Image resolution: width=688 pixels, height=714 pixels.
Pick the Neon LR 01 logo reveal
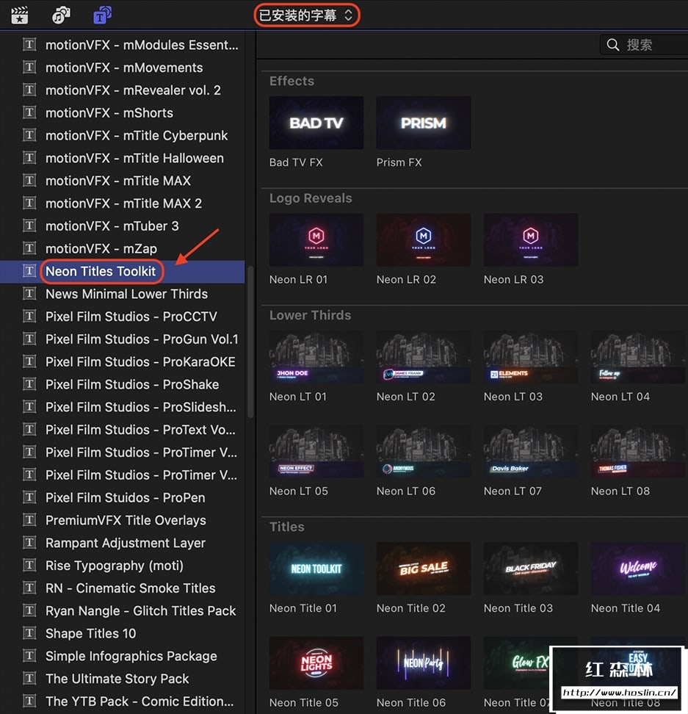pyautogui.click(x=316, y=239)
